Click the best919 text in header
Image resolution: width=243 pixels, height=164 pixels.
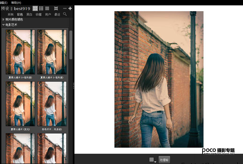22,9
